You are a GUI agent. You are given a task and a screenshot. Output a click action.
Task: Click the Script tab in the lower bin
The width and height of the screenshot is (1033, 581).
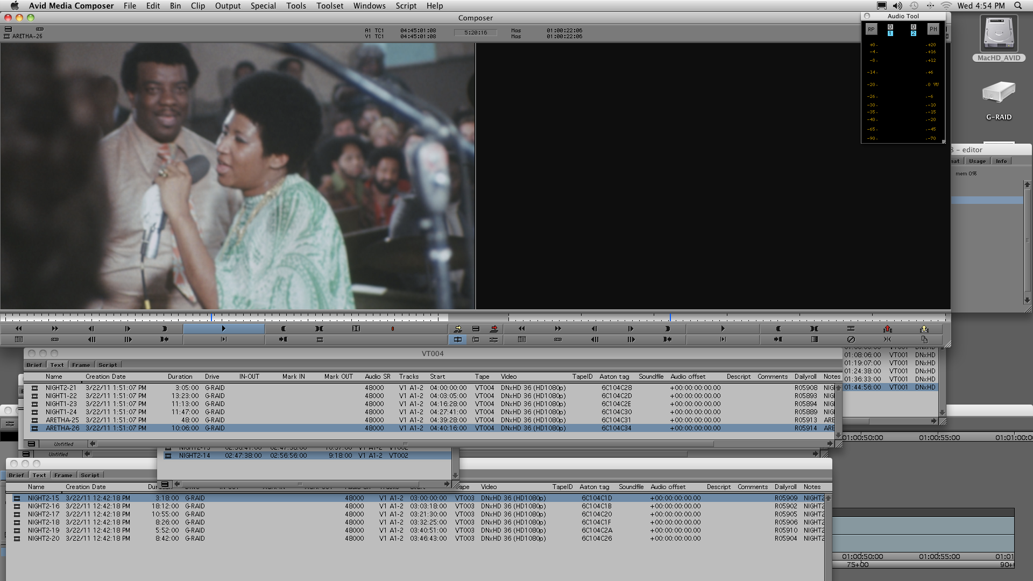[x=90, y=475]
